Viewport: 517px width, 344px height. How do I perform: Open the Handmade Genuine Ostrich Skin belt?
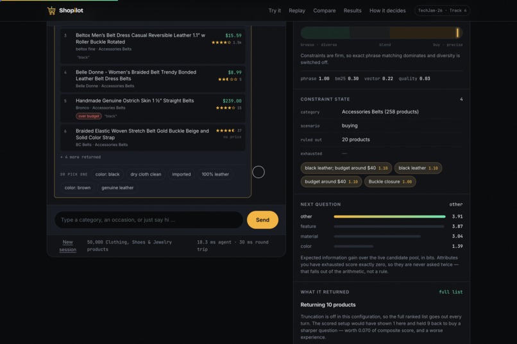(x=153, y=108)
